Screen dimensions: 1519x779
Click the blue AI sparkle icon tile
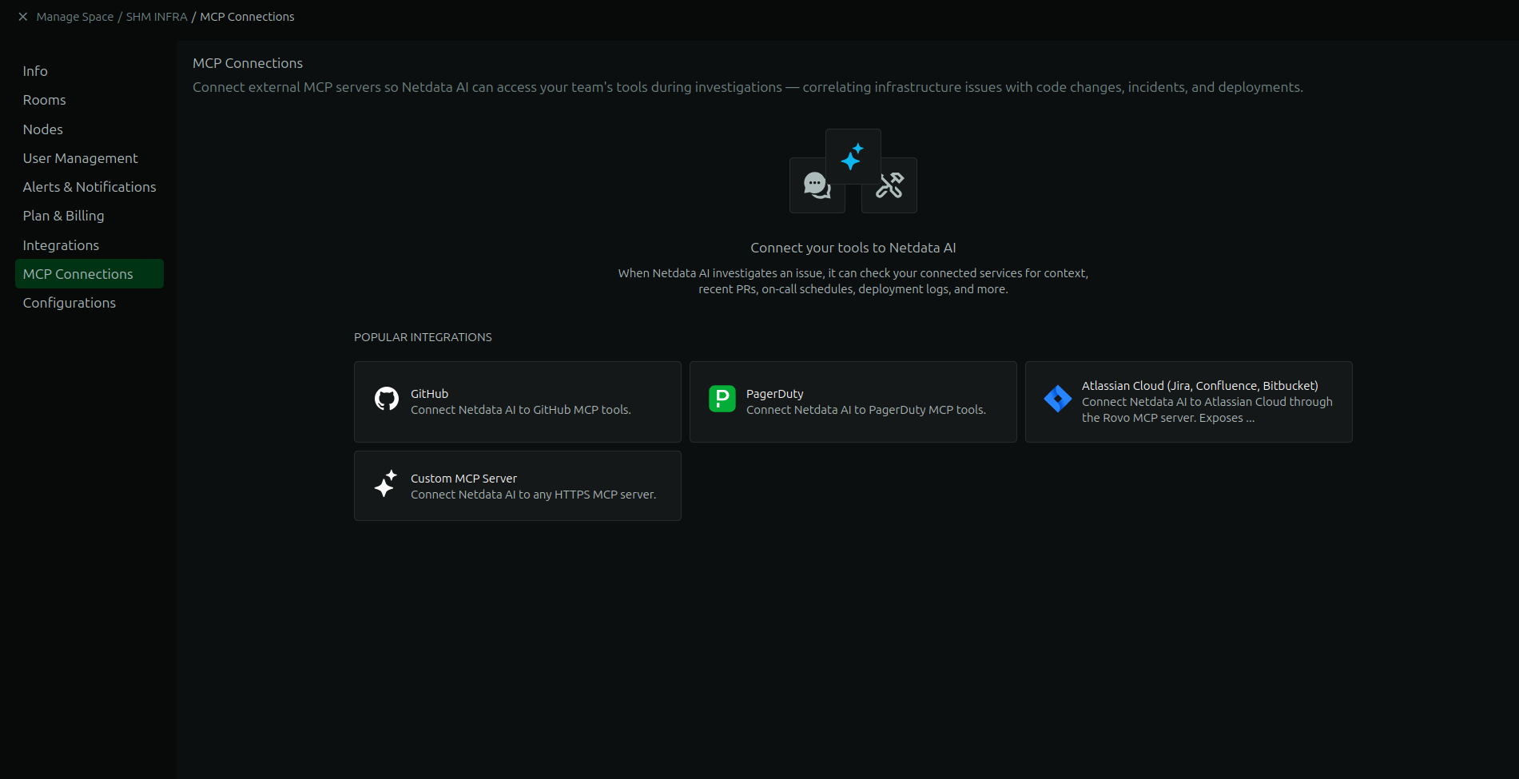coord(853,157)
